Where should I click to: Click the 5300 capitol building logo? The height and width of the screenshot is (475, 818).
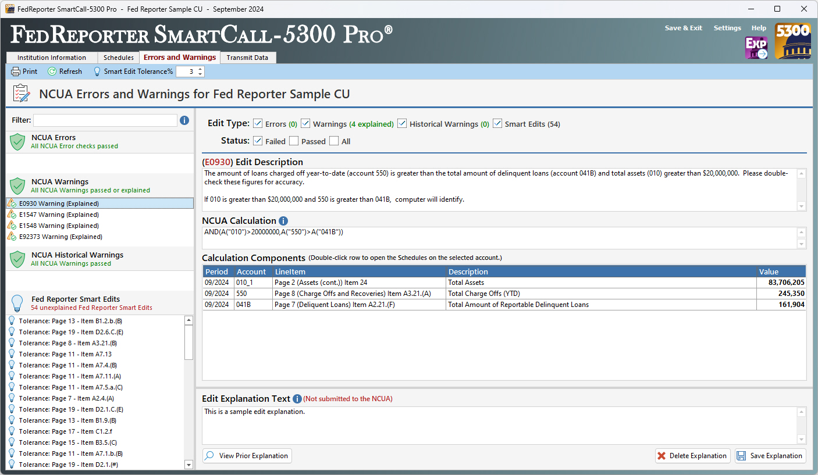pos(792,41)
